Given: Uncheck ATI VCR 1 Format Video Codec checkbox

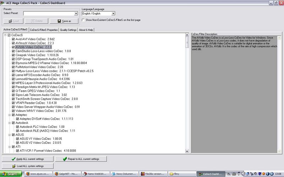Looking at the screenshot, I should coord(17,151).
